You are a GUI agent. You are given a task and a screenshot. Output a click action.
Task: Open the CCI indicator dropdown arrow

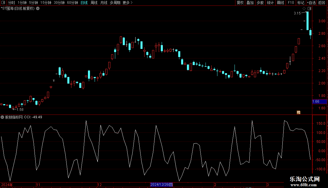[2, 117]
